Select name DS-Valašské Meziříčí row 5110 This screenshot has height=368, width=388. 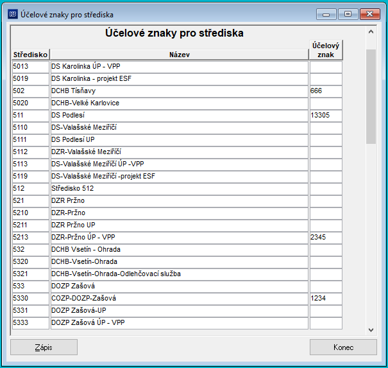coord(180,128)
